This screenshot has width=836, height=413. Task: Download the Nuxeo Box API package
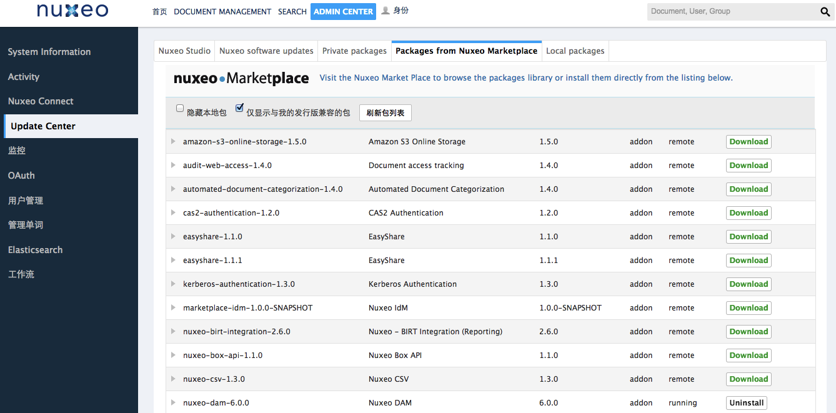749,356
